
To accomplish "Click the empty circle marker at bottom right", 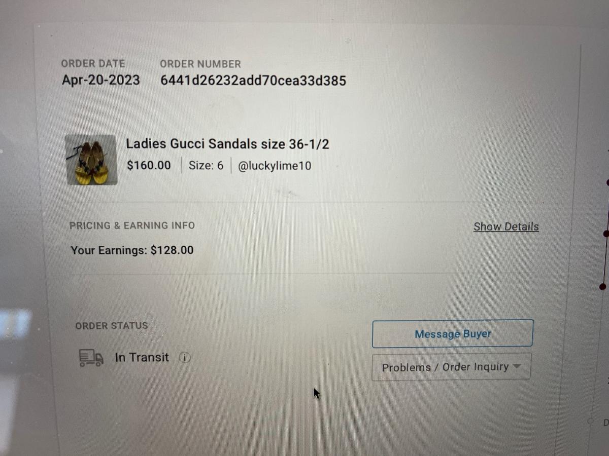I will coord(590,421).
